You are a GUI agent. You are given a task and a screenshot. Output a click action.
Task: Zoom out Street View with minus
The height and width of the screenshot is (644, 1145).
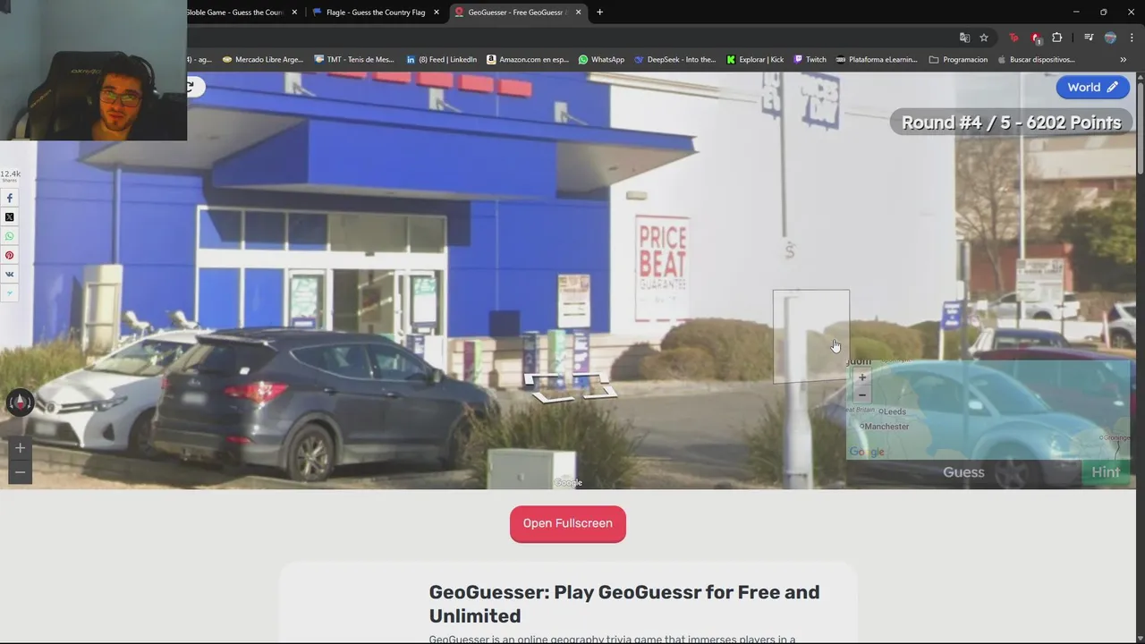20,472
